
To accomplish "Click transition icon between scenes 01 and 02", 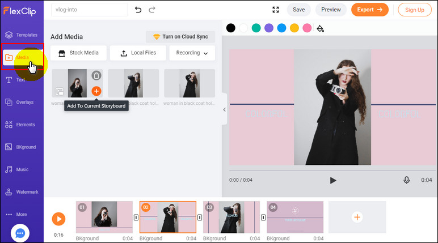I will (136, 217).
